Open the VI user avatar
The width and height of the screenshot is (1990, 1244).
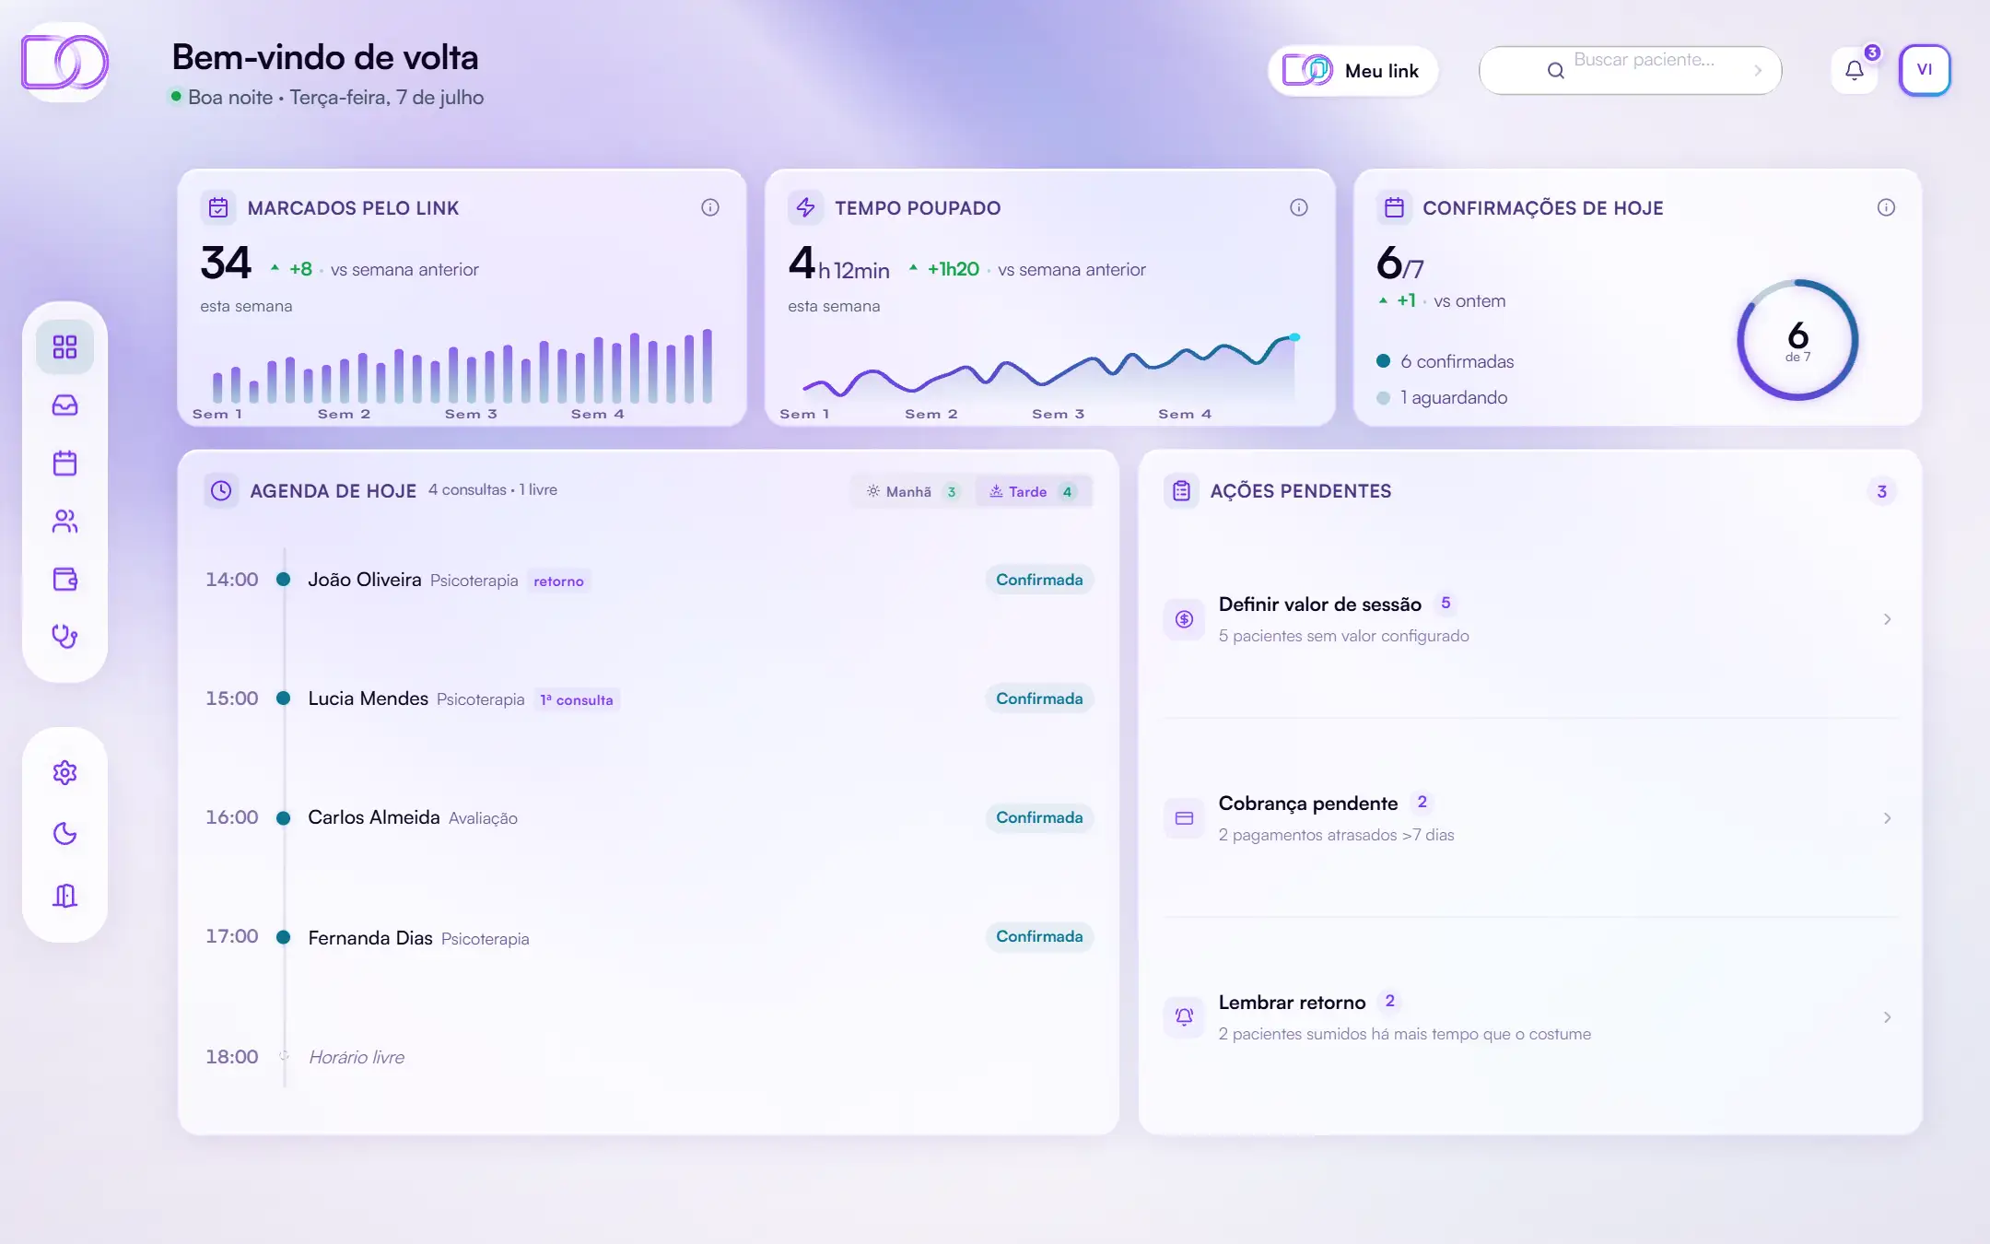coord(1925,70)
